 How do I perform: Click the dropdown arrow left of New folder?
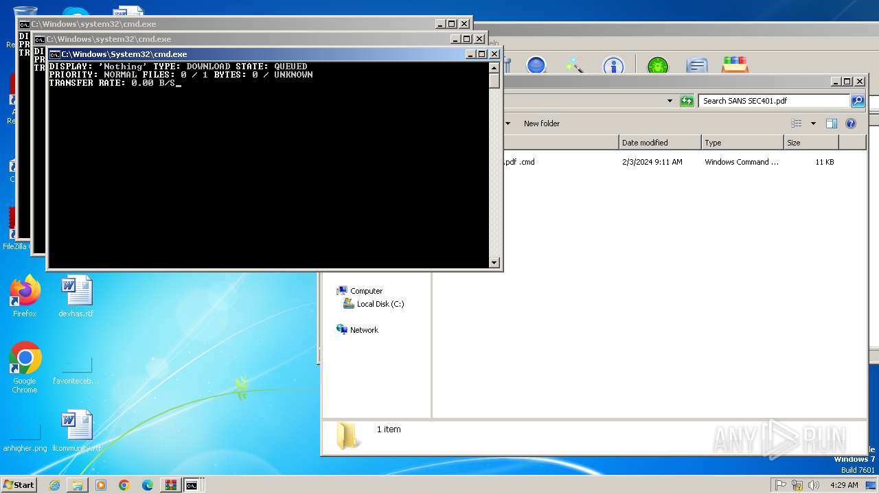[508, 123]
